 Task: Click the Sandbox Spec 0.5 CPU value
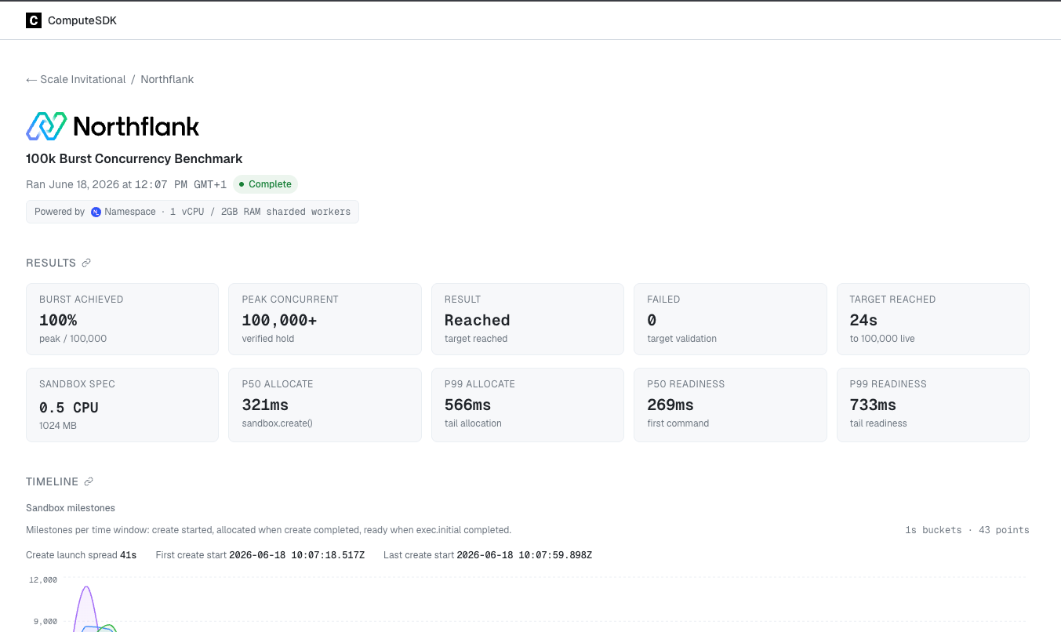coord(69,407)
